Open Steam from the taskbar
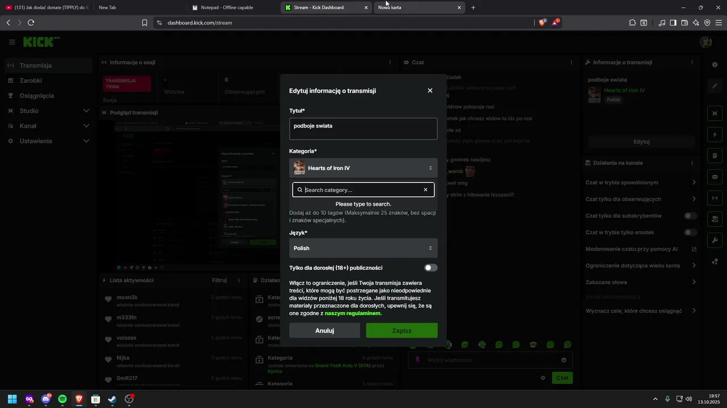 tap(112, 399)
